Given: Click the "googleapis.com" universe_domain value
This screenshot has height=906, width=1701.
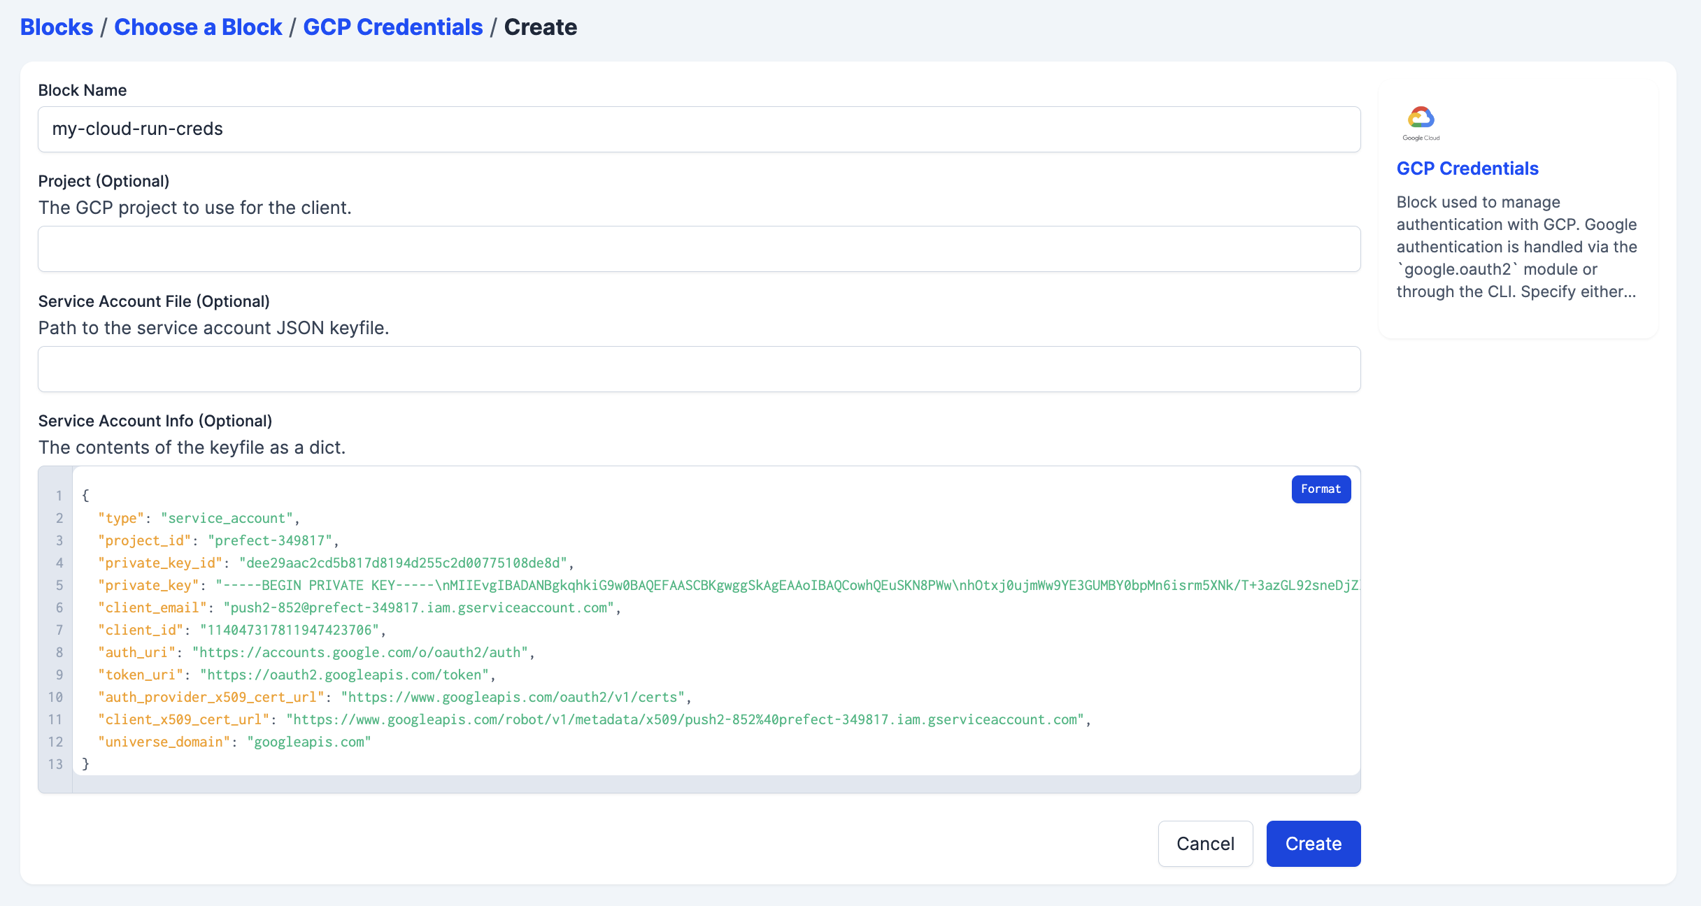Looking at the screenshot, I should click(x=309, y=742).
